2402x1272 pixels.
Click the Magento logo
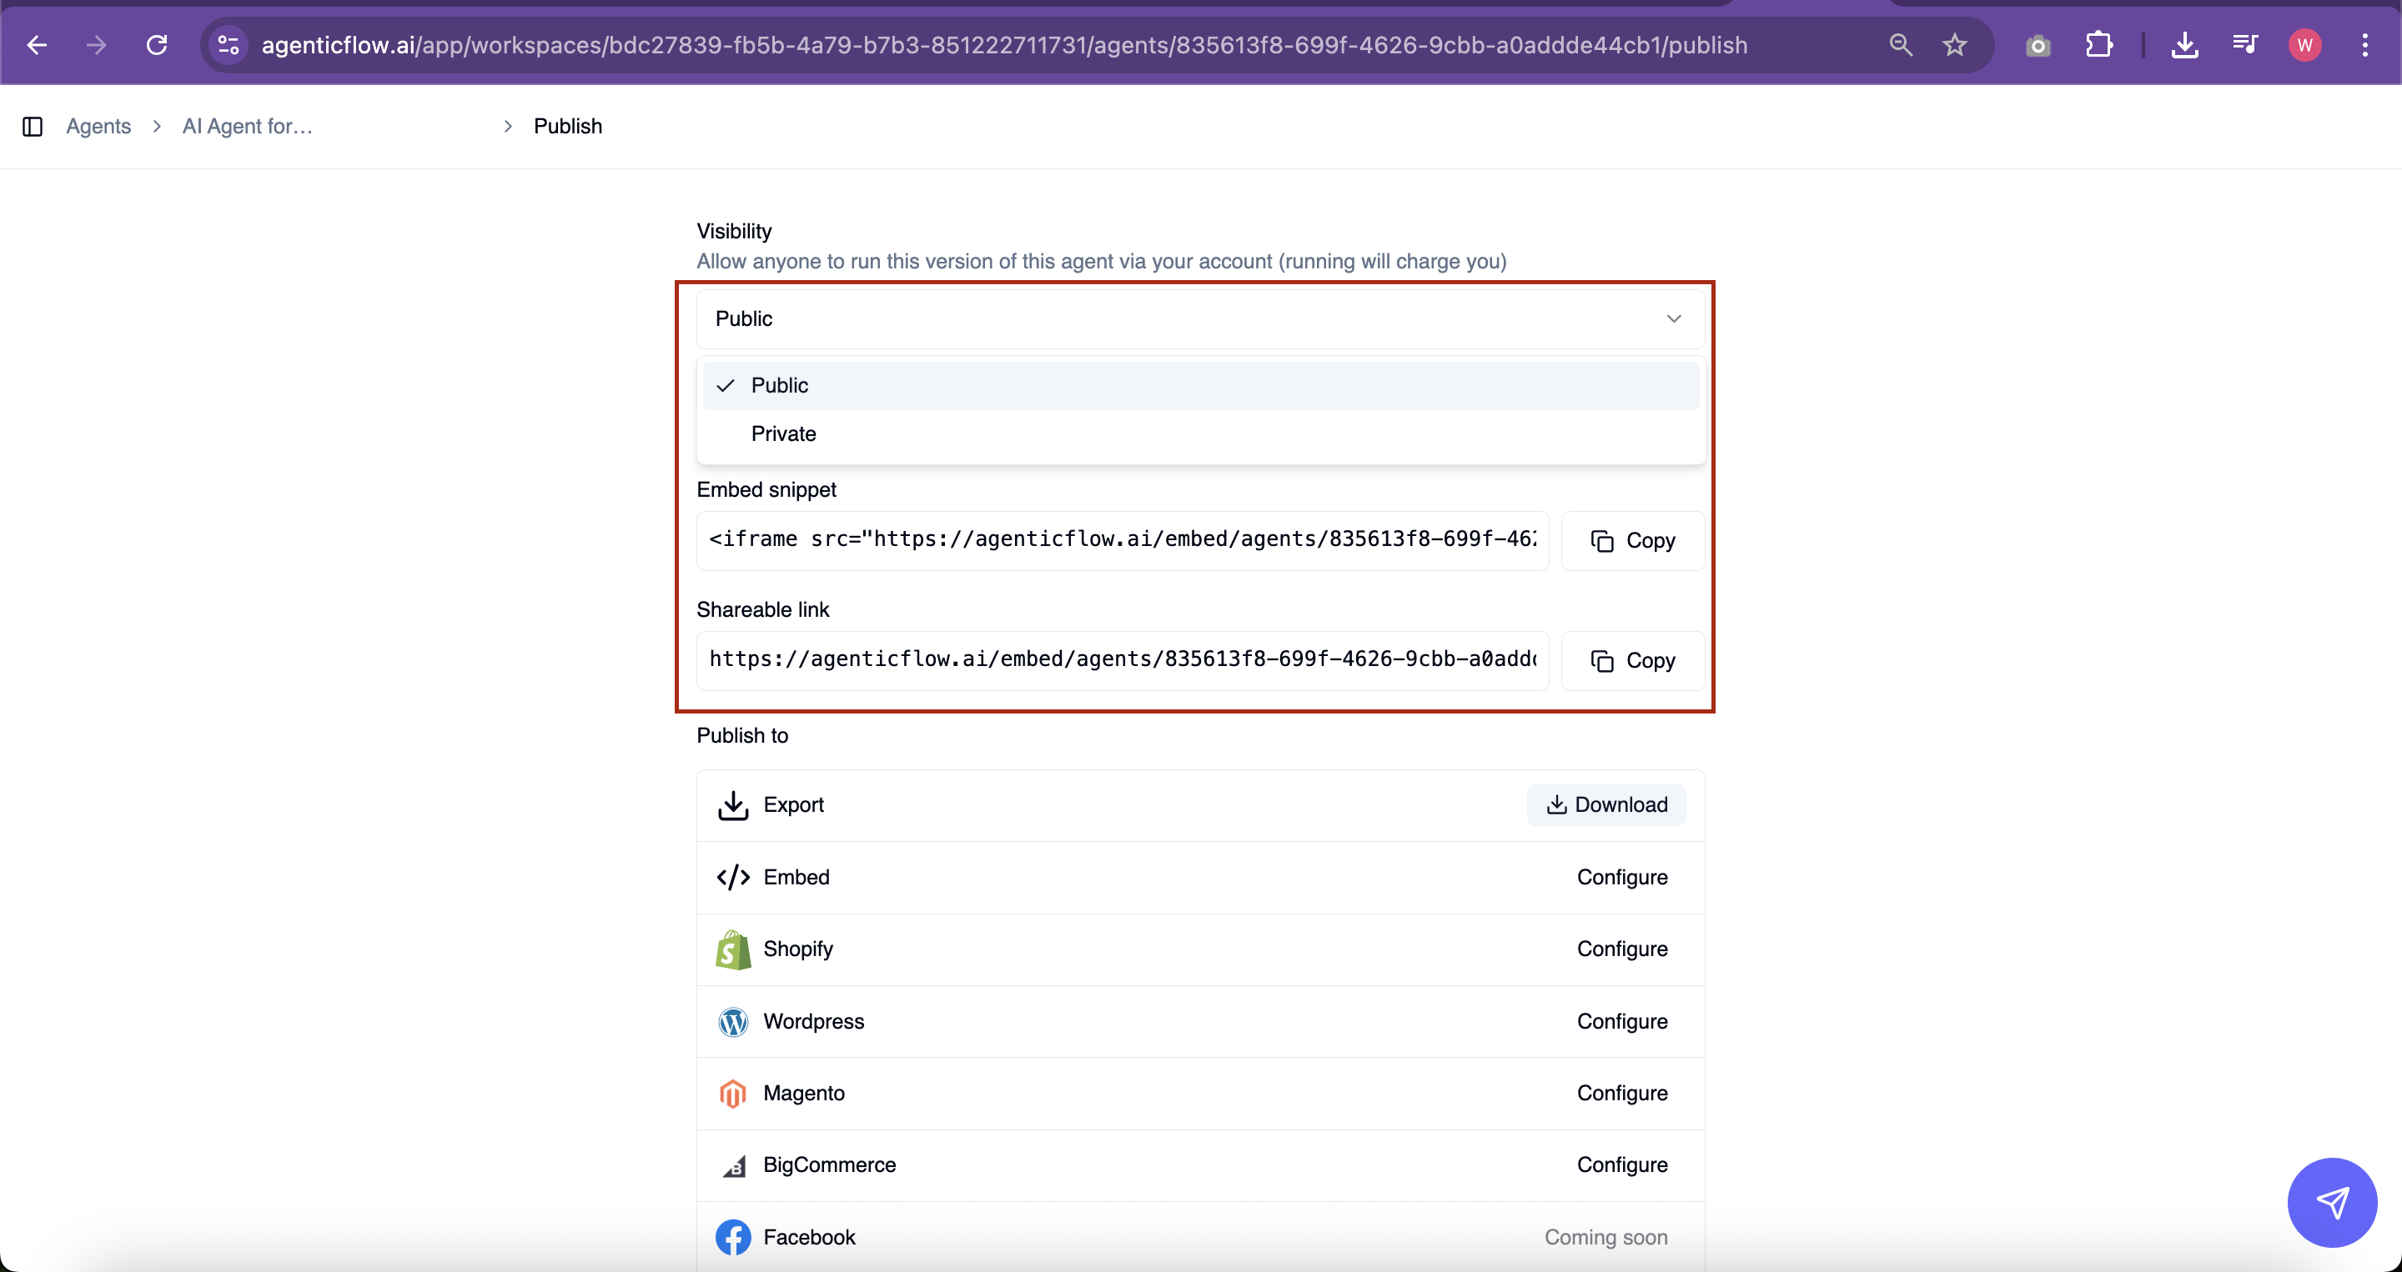pos(733,1093)
